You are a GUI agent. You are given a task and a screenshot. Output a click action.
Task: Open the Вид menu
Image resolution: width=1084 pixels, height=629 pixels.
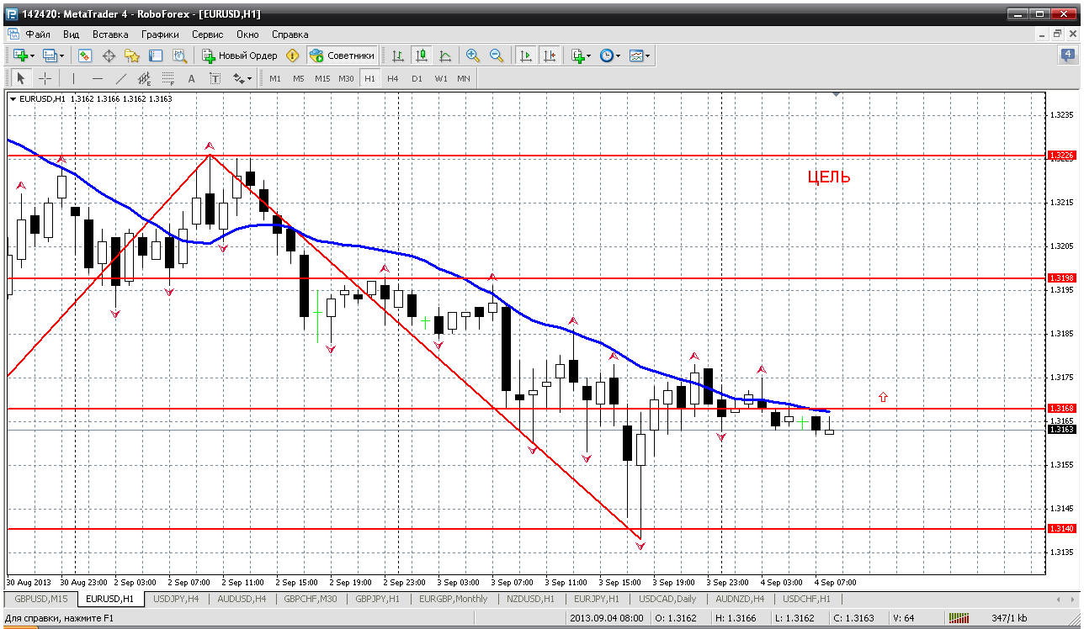[x=72, y=34]
